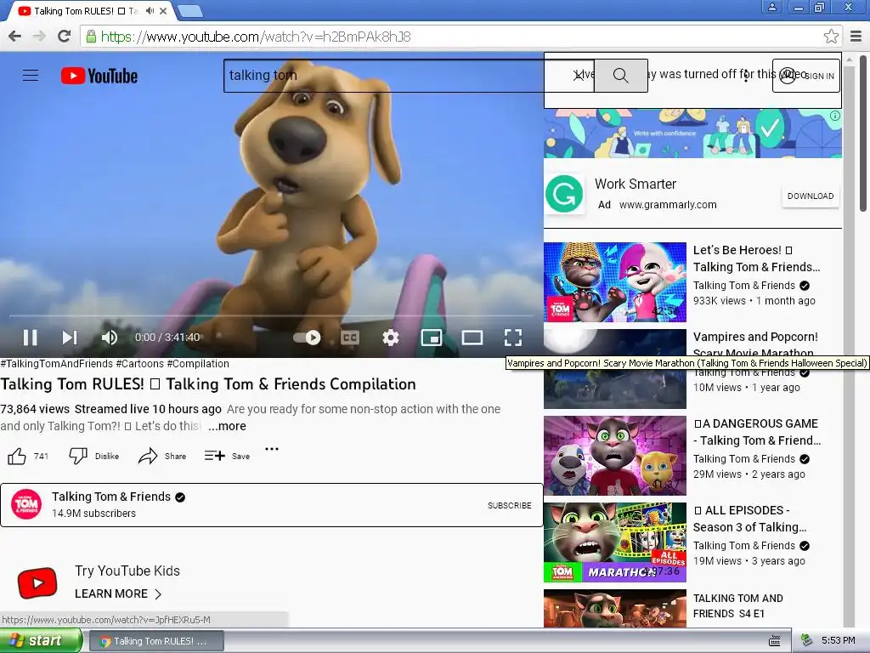Open ALL EPISODES Season 3 thumbnail
This screenshot has height=653, width=870.
point(615,542)
